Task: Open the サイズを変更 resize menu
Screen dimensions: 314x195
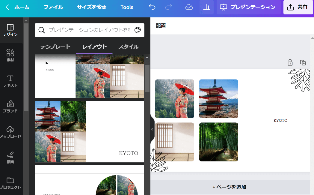Action: click(91, 7)
